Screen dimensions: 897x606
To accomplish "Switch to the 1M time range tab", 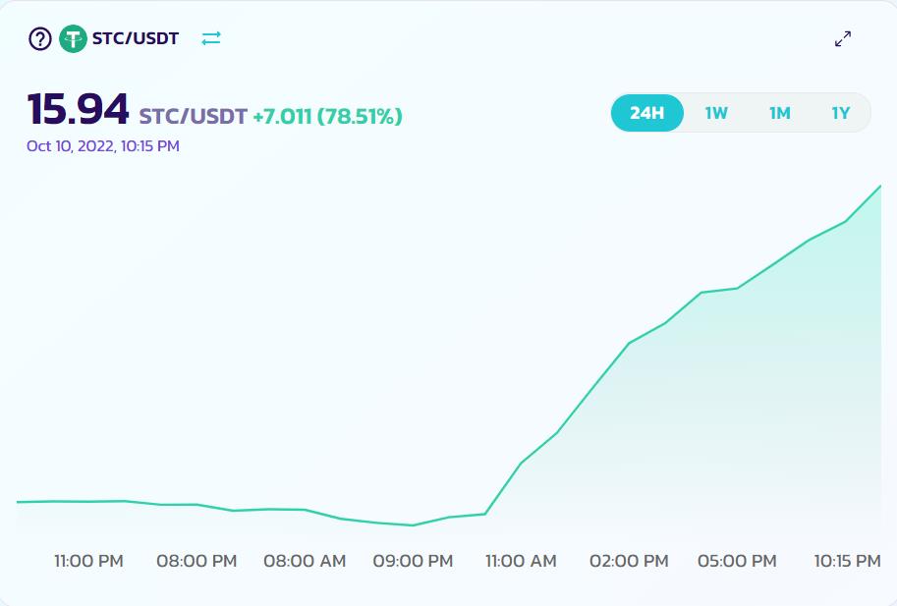I will click(x=779, y=113).
